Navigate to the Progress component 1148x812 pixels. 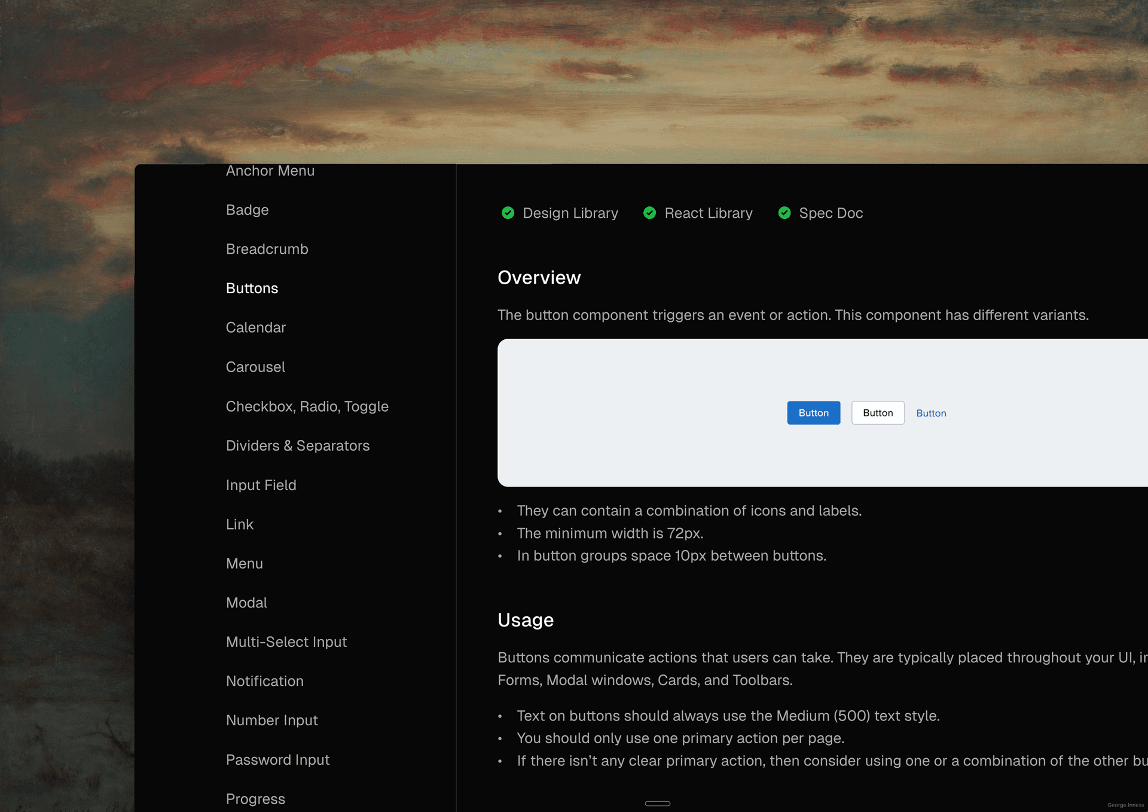tap(255, 799)
